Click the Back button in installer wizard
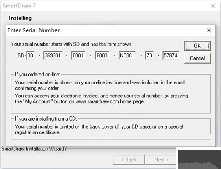221x169 pixels. (x=129, y=160)
